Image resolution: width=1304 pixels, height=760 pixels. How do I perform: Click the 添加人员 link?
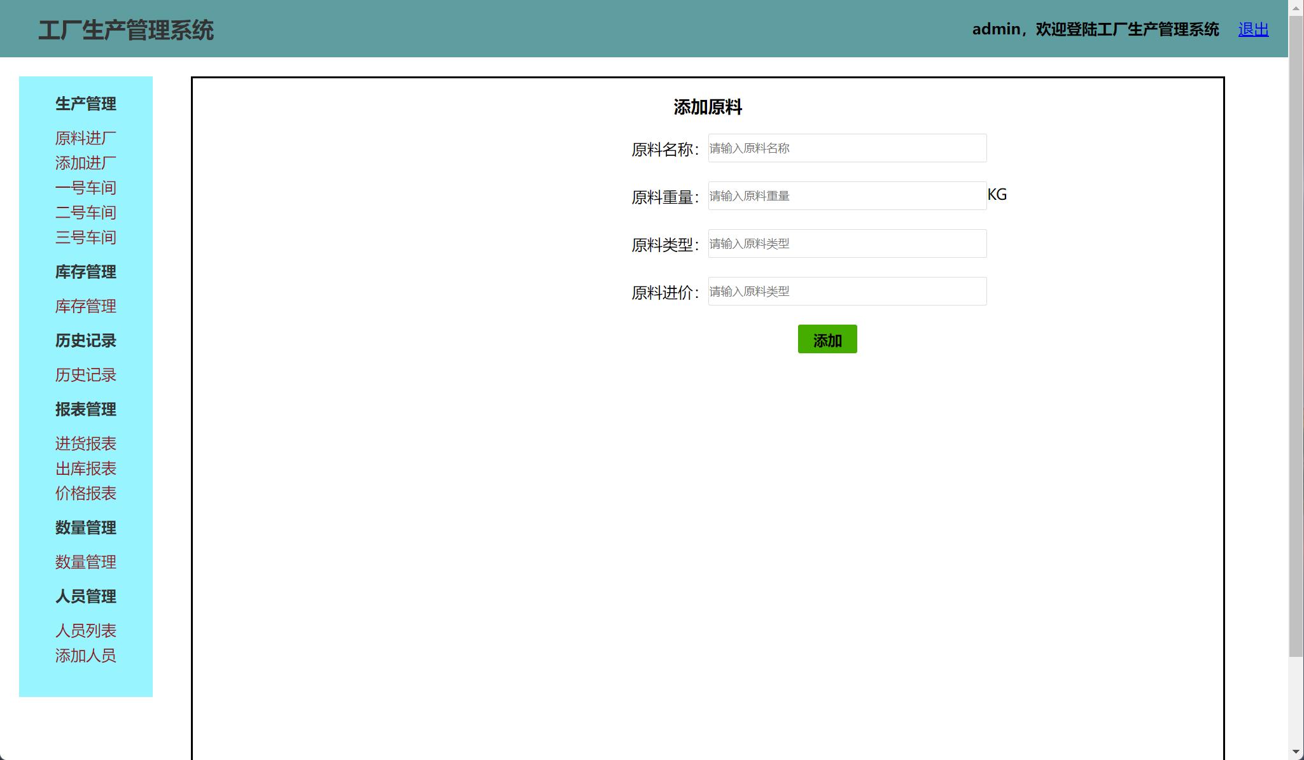85,656
